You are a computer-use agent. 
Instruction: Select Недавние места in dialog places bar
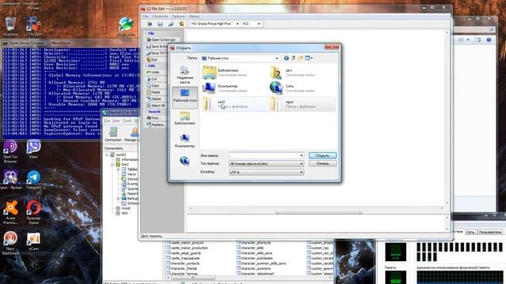point(184,75)
